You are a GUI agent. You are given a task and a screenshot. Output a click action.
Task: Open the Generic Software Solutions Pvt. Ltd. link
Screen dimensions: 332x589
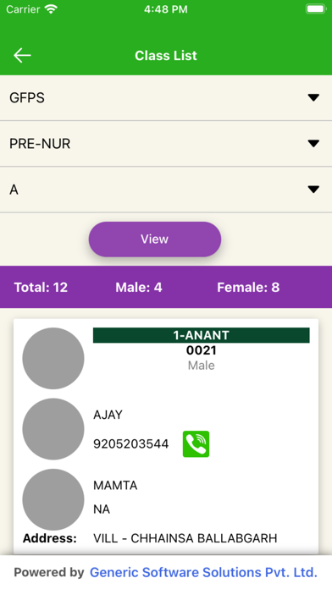(x=203, y=572)
